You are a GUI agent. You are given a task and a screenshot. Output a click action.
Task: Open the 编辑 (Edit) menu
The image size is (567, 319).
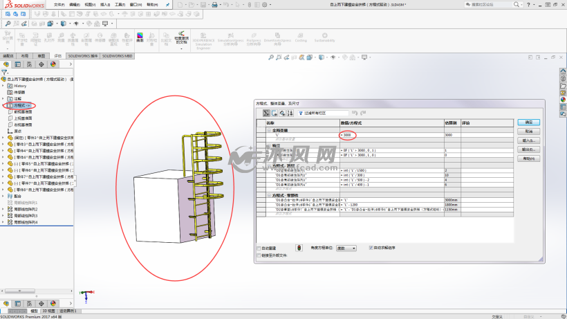point(75,5)
